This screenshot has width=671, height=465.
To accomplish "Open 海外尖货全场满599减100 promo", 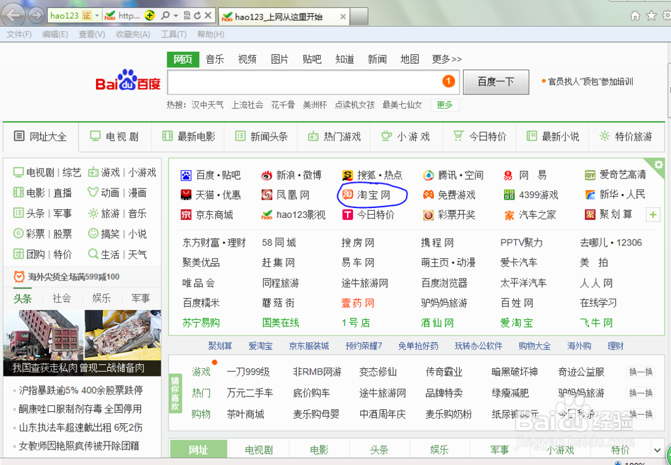I will click(x=74, y=276).
